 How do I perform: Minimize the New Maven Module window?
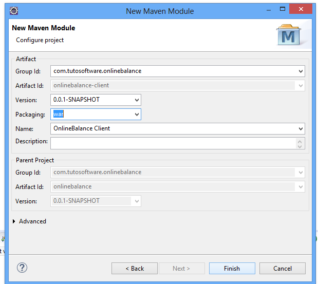point(269,10)
